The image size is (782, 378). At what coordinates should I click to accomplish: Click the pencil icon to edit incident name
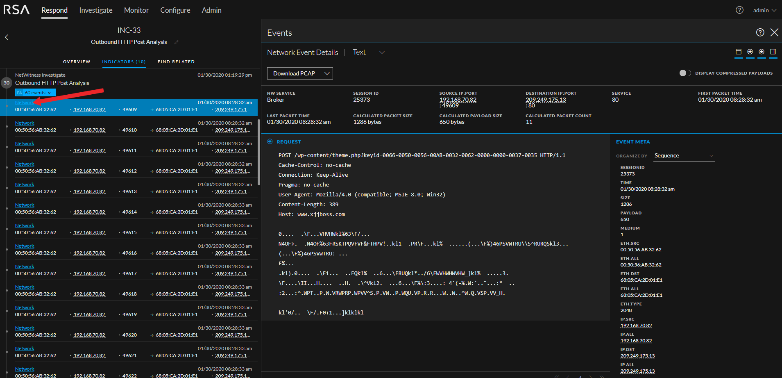coord(177,42)
